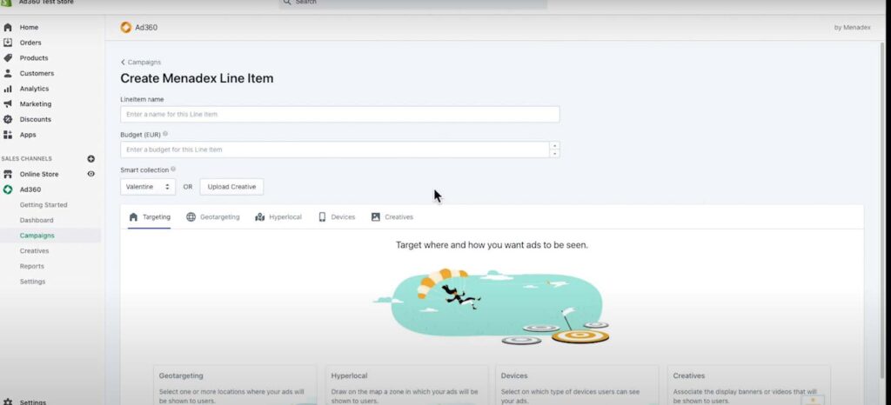Click the search magnifier icon
Image resolution: width=891 pixels, height=405 pixels.
(287, 3)
